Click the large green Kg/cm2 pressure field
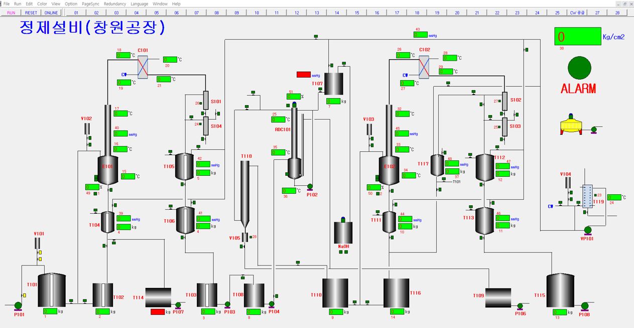Image resolution: width=634 pixels, height=328 pixels. coord(577,37)
